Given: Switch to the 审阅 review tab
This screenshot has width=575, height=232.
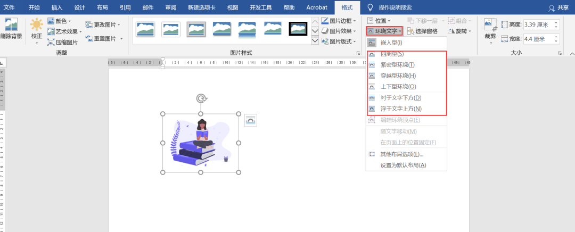Looking at the screenshot, I should [170, 7].
